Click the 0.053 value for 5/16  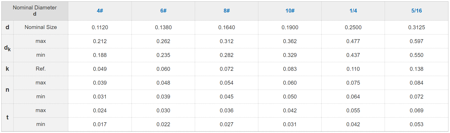[417, 124]
